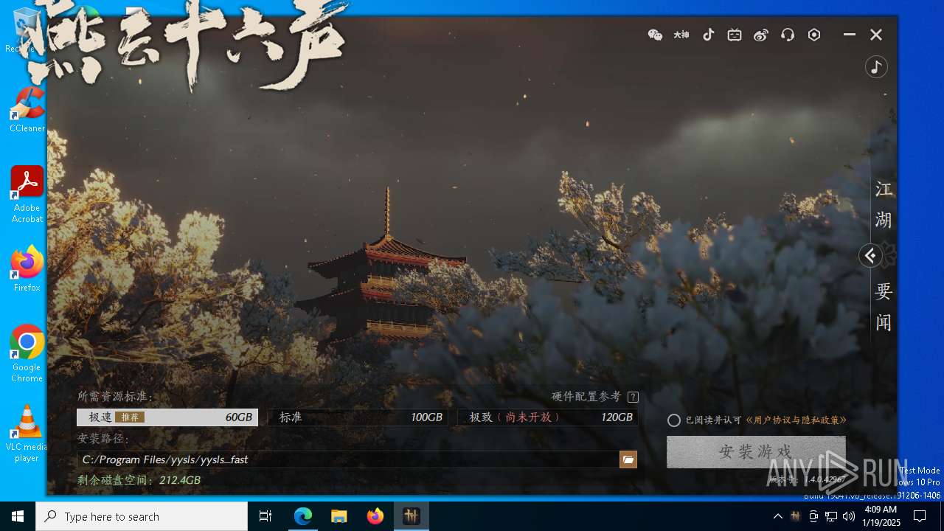
Task: Open the Weibo icon
Action: point(761,35)
